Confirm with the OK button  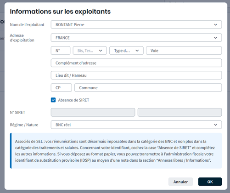[210, 182]
